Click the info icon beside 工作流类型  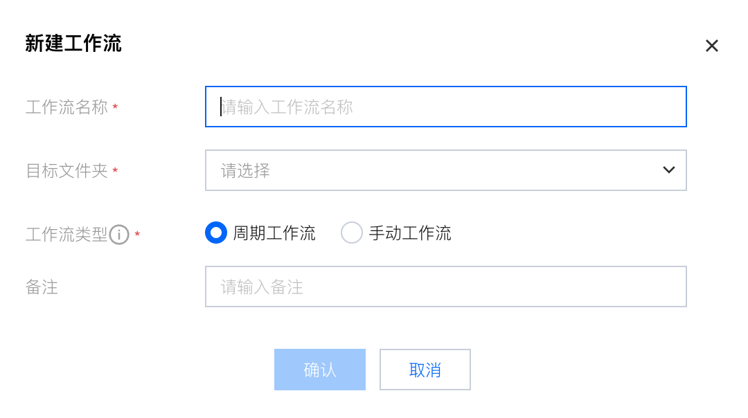click(119, 235)
